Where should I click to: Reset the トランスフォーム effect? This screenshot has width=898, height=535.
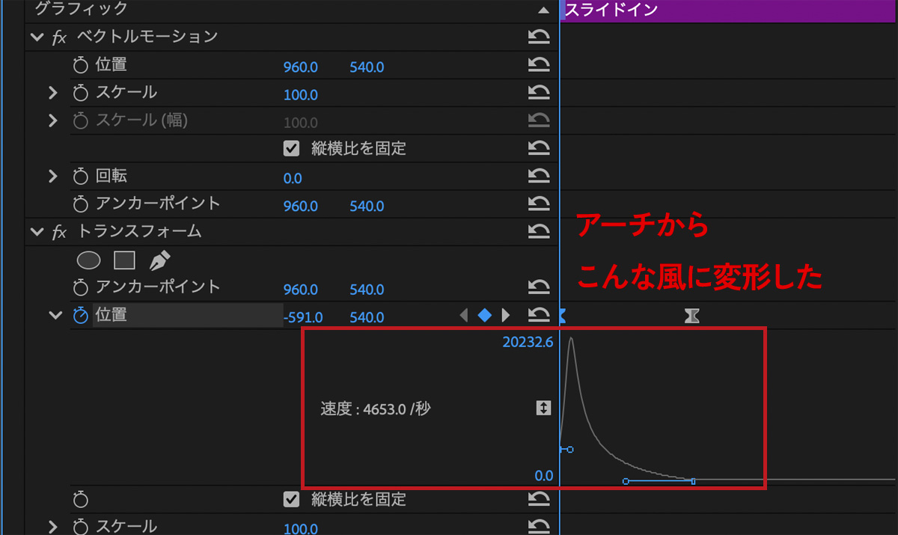coord(538,231)
